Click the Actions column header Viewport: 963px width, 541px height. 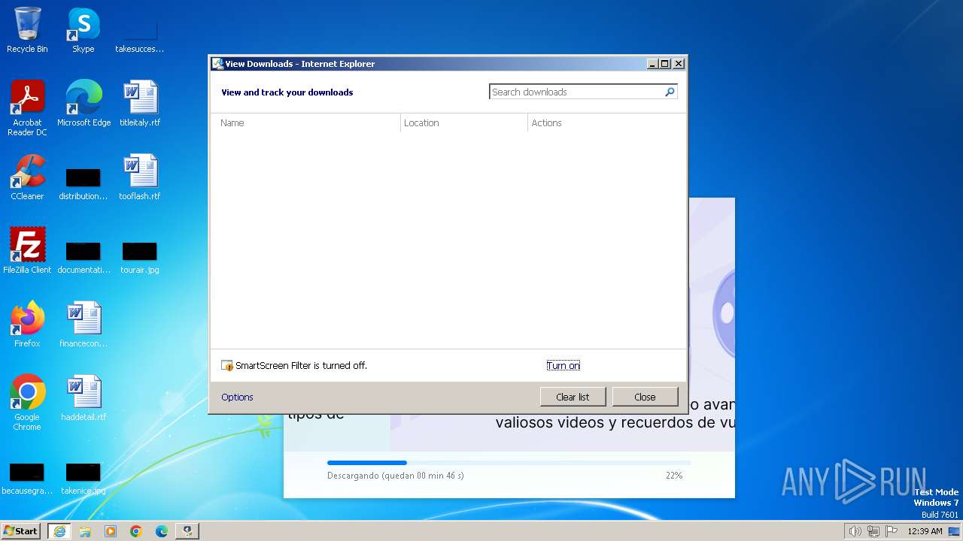(x=606, y=122)
